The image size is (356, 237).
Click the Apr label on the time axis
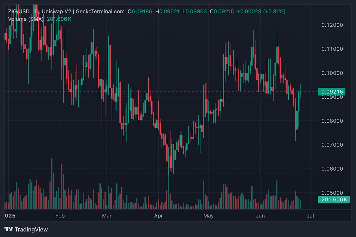pyautogui.click(x=159, y=216)
